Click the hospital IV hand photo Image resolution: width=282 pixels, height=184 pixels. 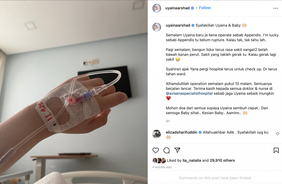click(x=74, y=92)
